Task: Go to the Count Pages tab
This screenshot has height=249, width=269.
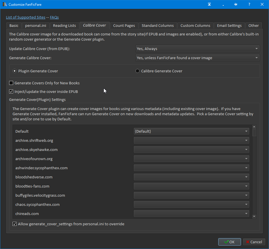Action: 124,26
